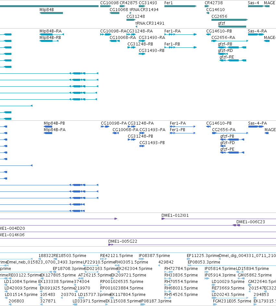Open transcript Mlp84B-RB

49,41
